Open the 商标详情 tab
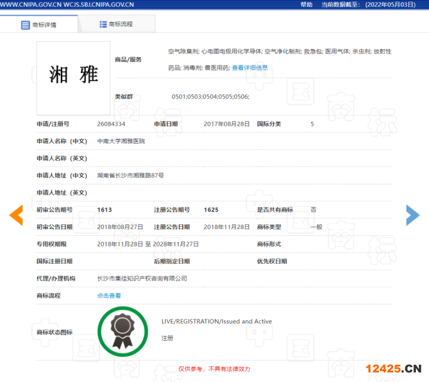Viewport: 429px width, 382px height. [x=39, y=24]
